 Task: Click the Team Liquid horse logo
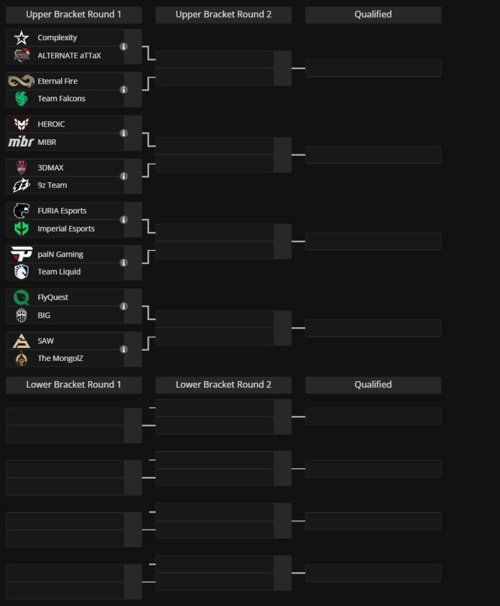21,272
